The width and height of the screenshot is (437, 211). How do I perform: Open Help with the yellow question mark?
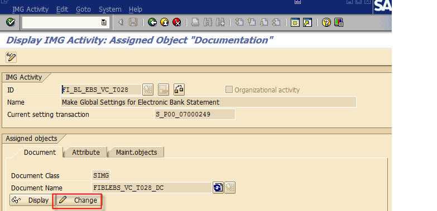(326, 22)
